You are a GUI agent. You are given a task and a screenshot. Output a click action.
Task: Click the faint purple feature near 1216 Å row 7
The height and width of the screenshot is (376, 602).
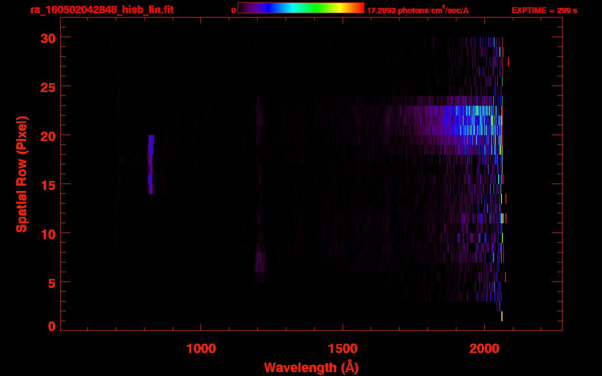[x=260, y=262]
